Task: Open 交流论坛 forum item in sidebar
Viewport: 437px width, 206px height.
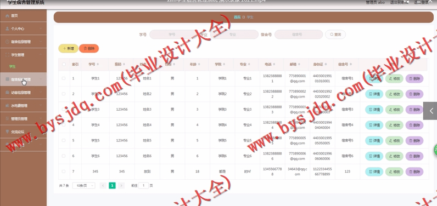Action: point(24,131)
